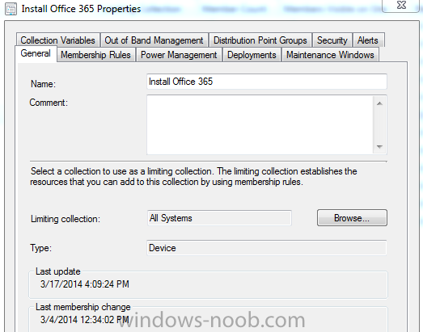423x332 pixels.
Task: Click the Name field with Install Office 365
Action: point(267,82)
